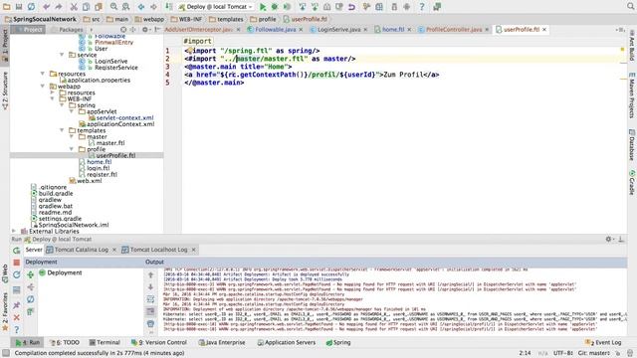Click the Search Everywhere magnifier icon

click(630, 7)
